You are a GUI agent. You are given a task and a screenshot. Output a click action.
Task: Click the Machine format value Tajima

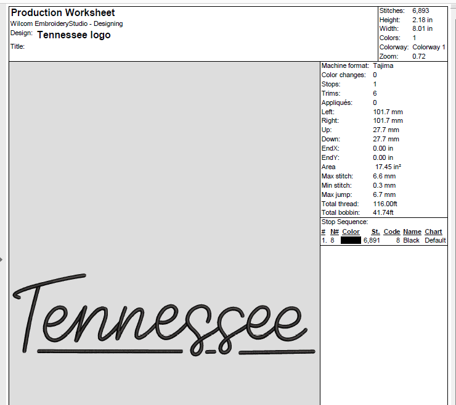(x=383, y=65)
